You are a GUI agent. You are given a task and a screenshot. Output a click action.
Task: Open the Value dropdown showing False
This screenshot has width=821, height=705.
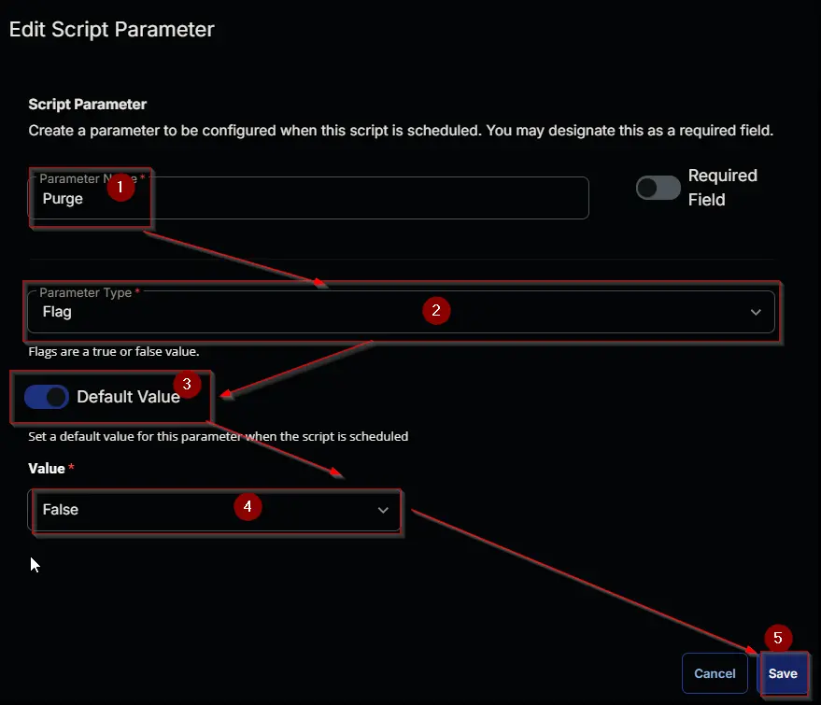tap(215, 510)
